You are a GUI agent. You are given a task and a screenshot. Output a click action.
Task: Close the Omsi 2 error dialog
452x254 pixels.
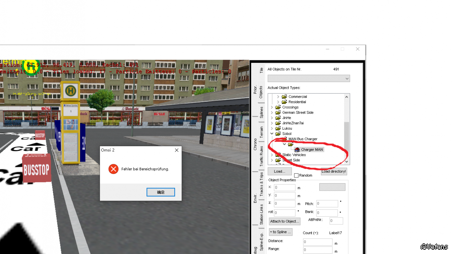(x=176, y=150)
